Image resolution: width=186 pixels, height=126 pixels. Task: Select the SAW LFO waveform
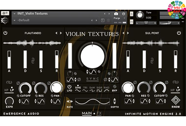92,89
